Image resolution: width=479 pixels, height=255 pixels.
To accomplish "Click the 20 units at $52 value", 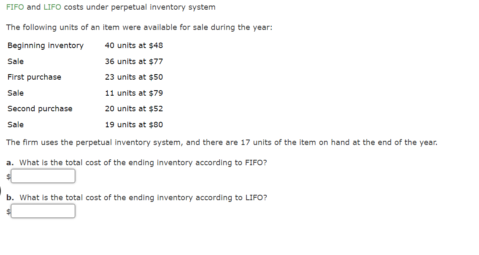I will 134,108.
